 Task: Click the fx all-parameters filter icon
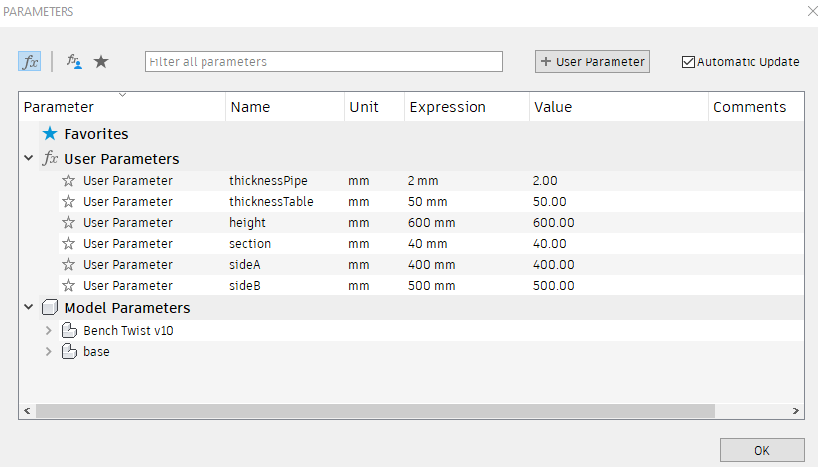30,61
